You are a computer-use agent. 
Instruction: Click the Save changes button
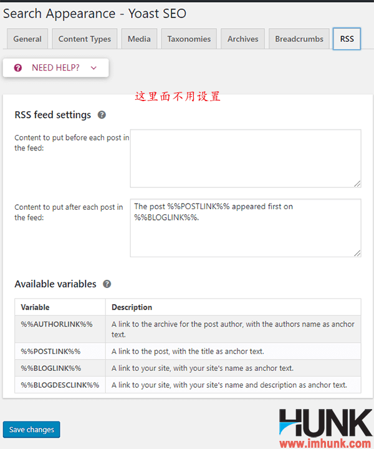[31, 430]
